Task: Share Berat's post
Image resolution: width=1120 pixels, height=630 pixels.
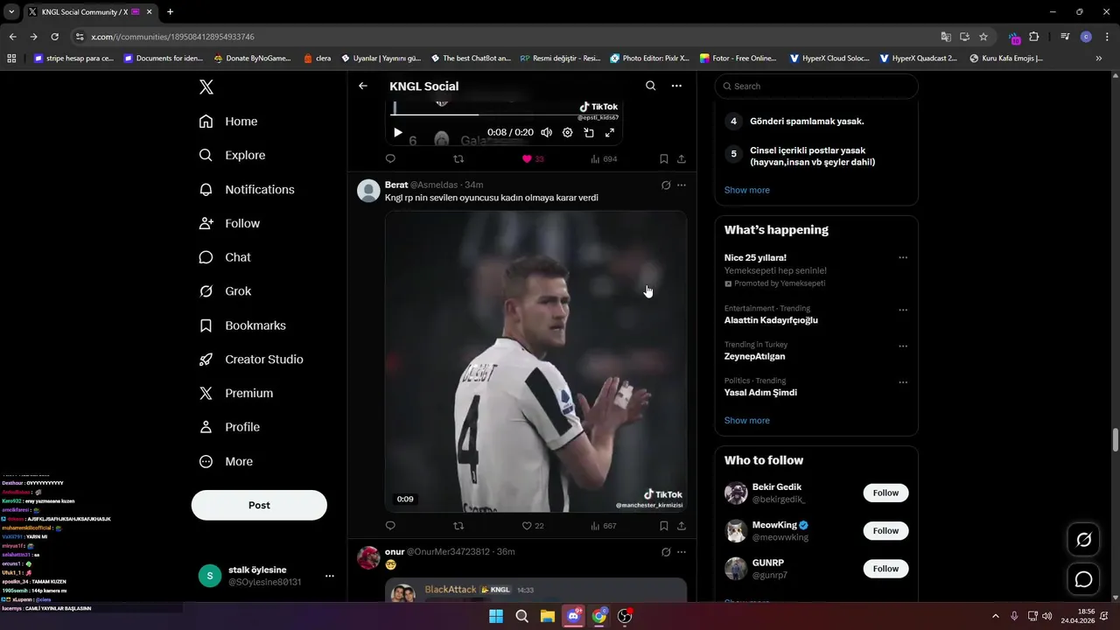Action: coord(682,526)
